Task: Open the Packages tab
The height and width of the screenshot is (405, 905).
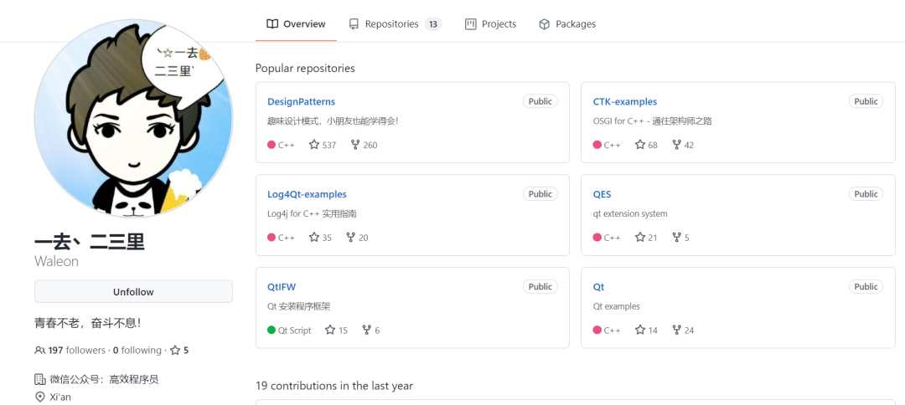Action: pos(567,24)
